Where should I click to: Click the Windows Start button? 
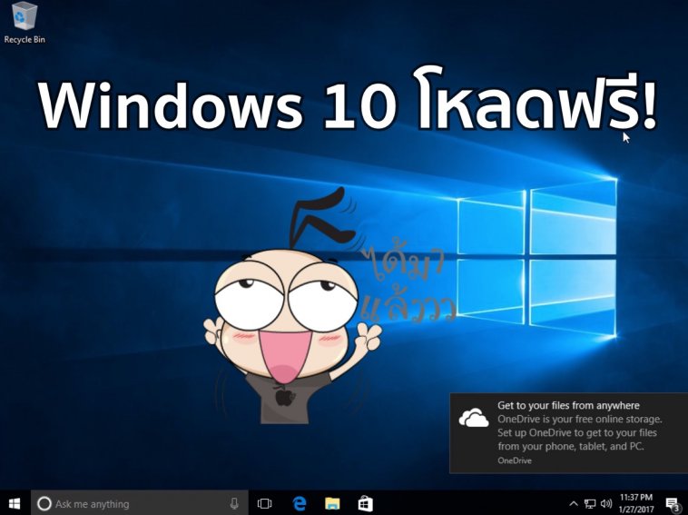pyautogui.click(x=15, y=503)
